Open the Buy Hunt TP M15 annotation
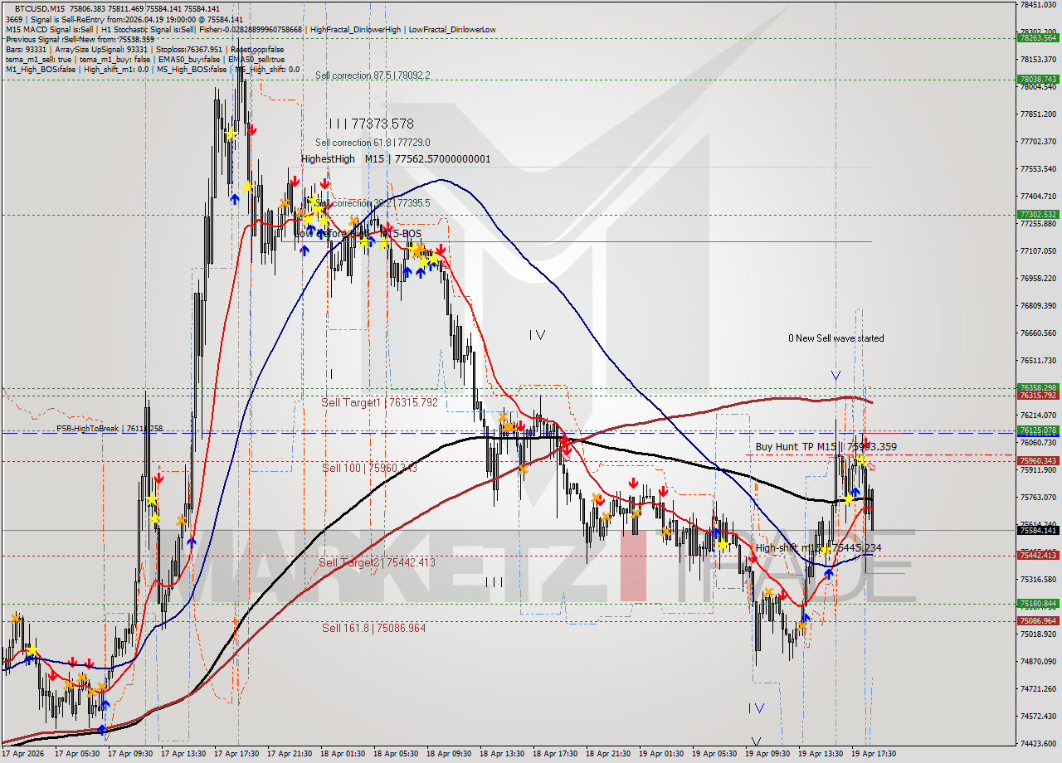Viewport: 1062px width, 763px height. 794,447
